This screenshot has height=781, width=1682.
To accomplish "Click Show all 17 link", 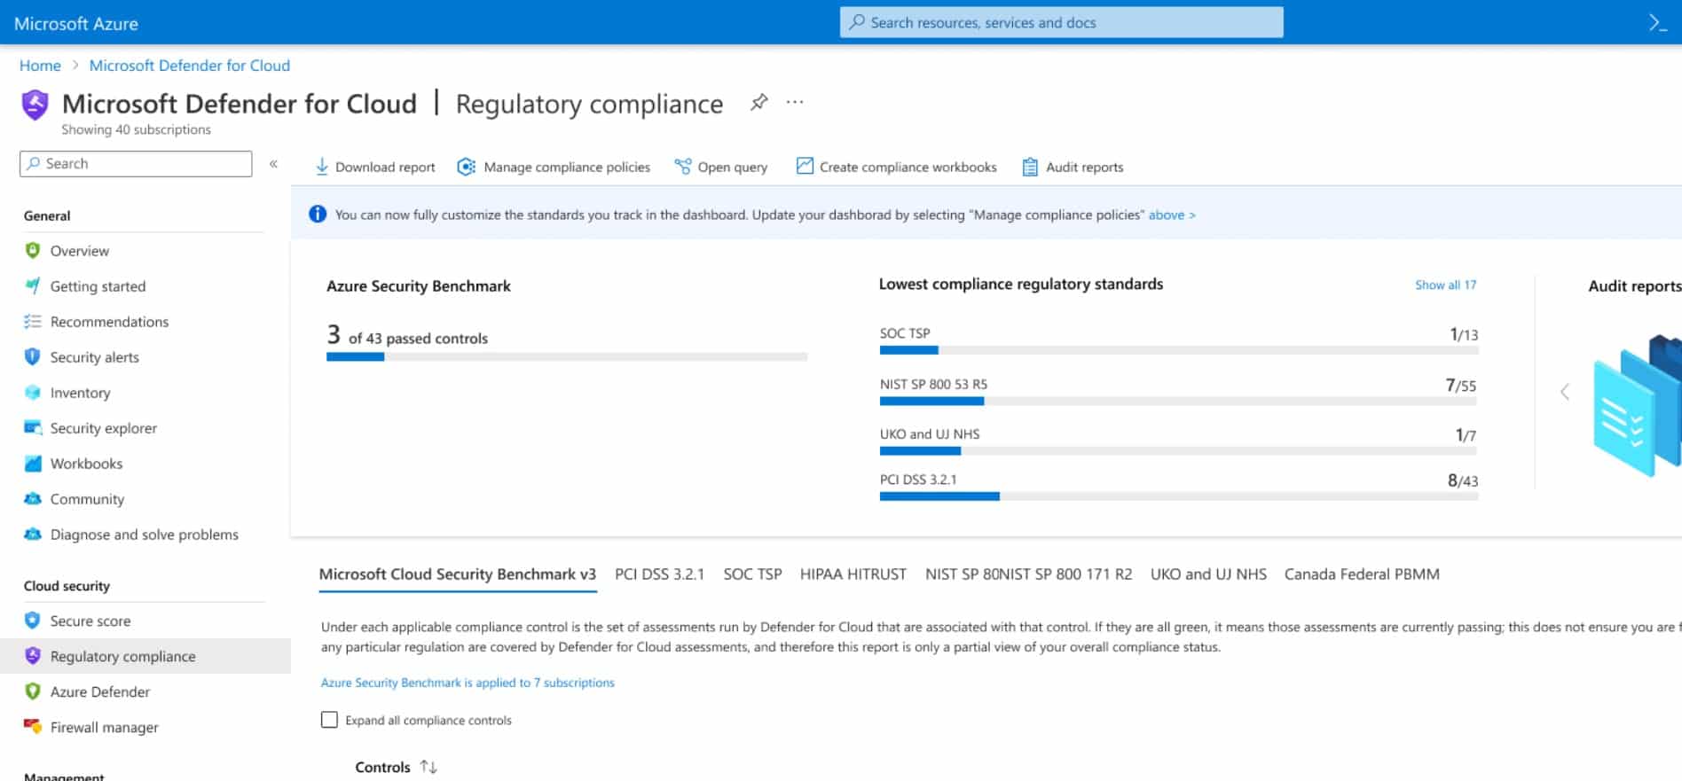I will pos(1445,285).
